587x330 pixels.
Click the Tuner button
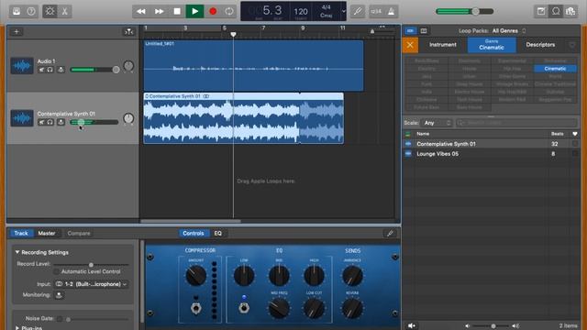click(x=358, y=11)
